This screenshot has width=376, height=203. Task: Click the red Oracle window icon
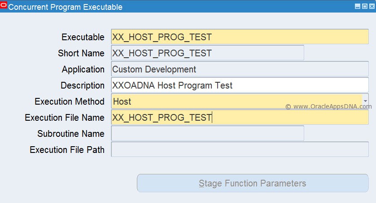coord(4,5)
